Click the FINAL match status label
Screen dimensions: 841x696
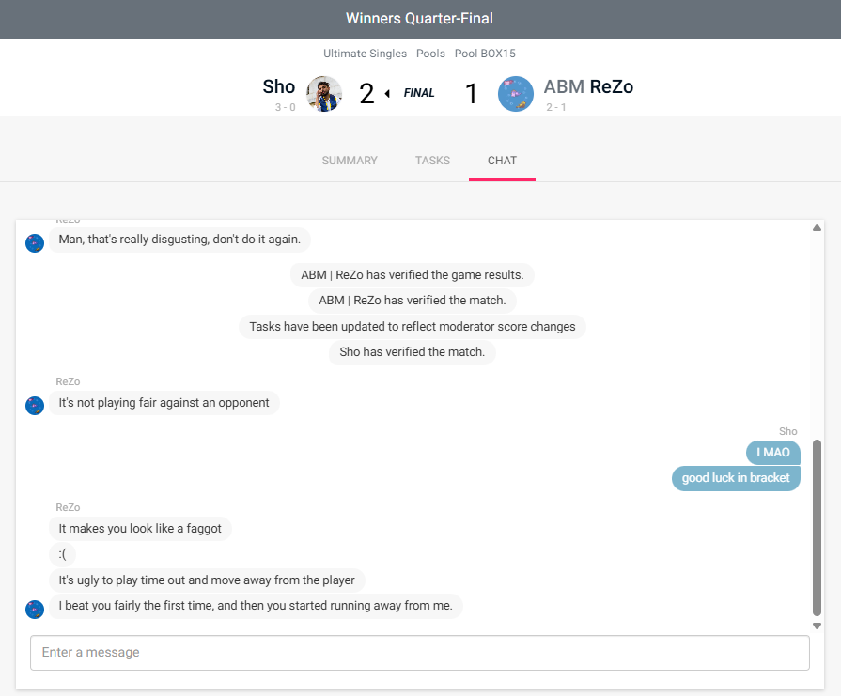(x=419, y=93)
